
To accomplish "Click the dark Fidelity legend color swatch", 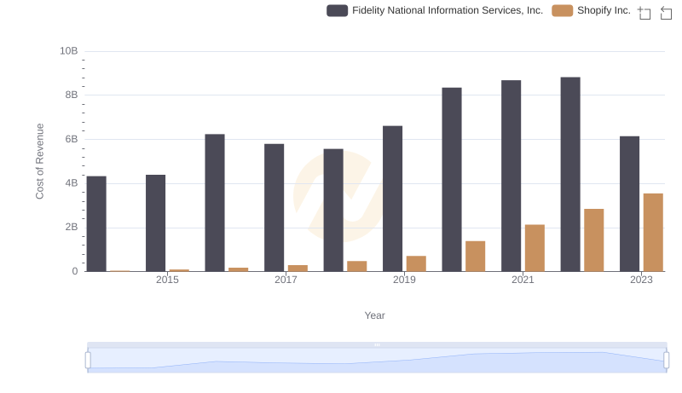I will click(x=337, y=10).
